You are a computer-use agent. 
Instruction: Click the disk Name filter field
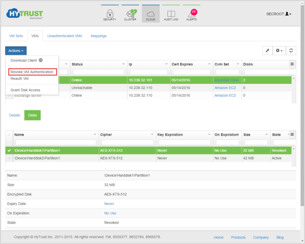(56, 142)
